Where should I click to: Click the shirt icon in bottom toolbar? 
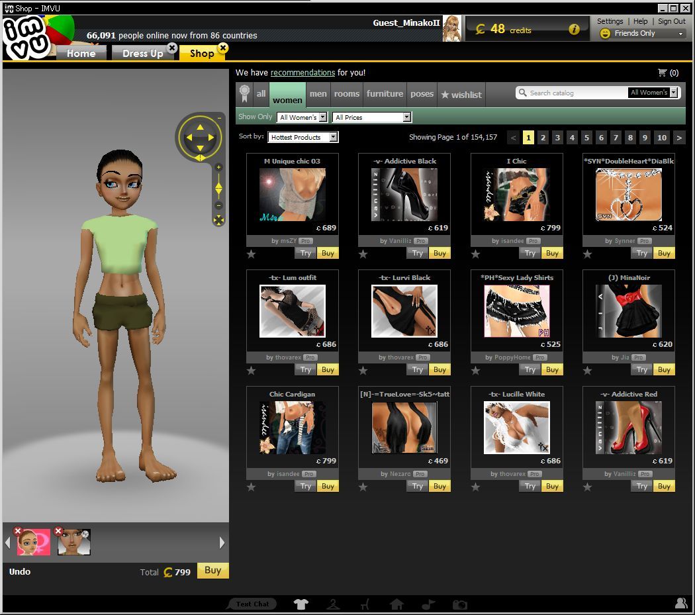[x=301, y=604]
